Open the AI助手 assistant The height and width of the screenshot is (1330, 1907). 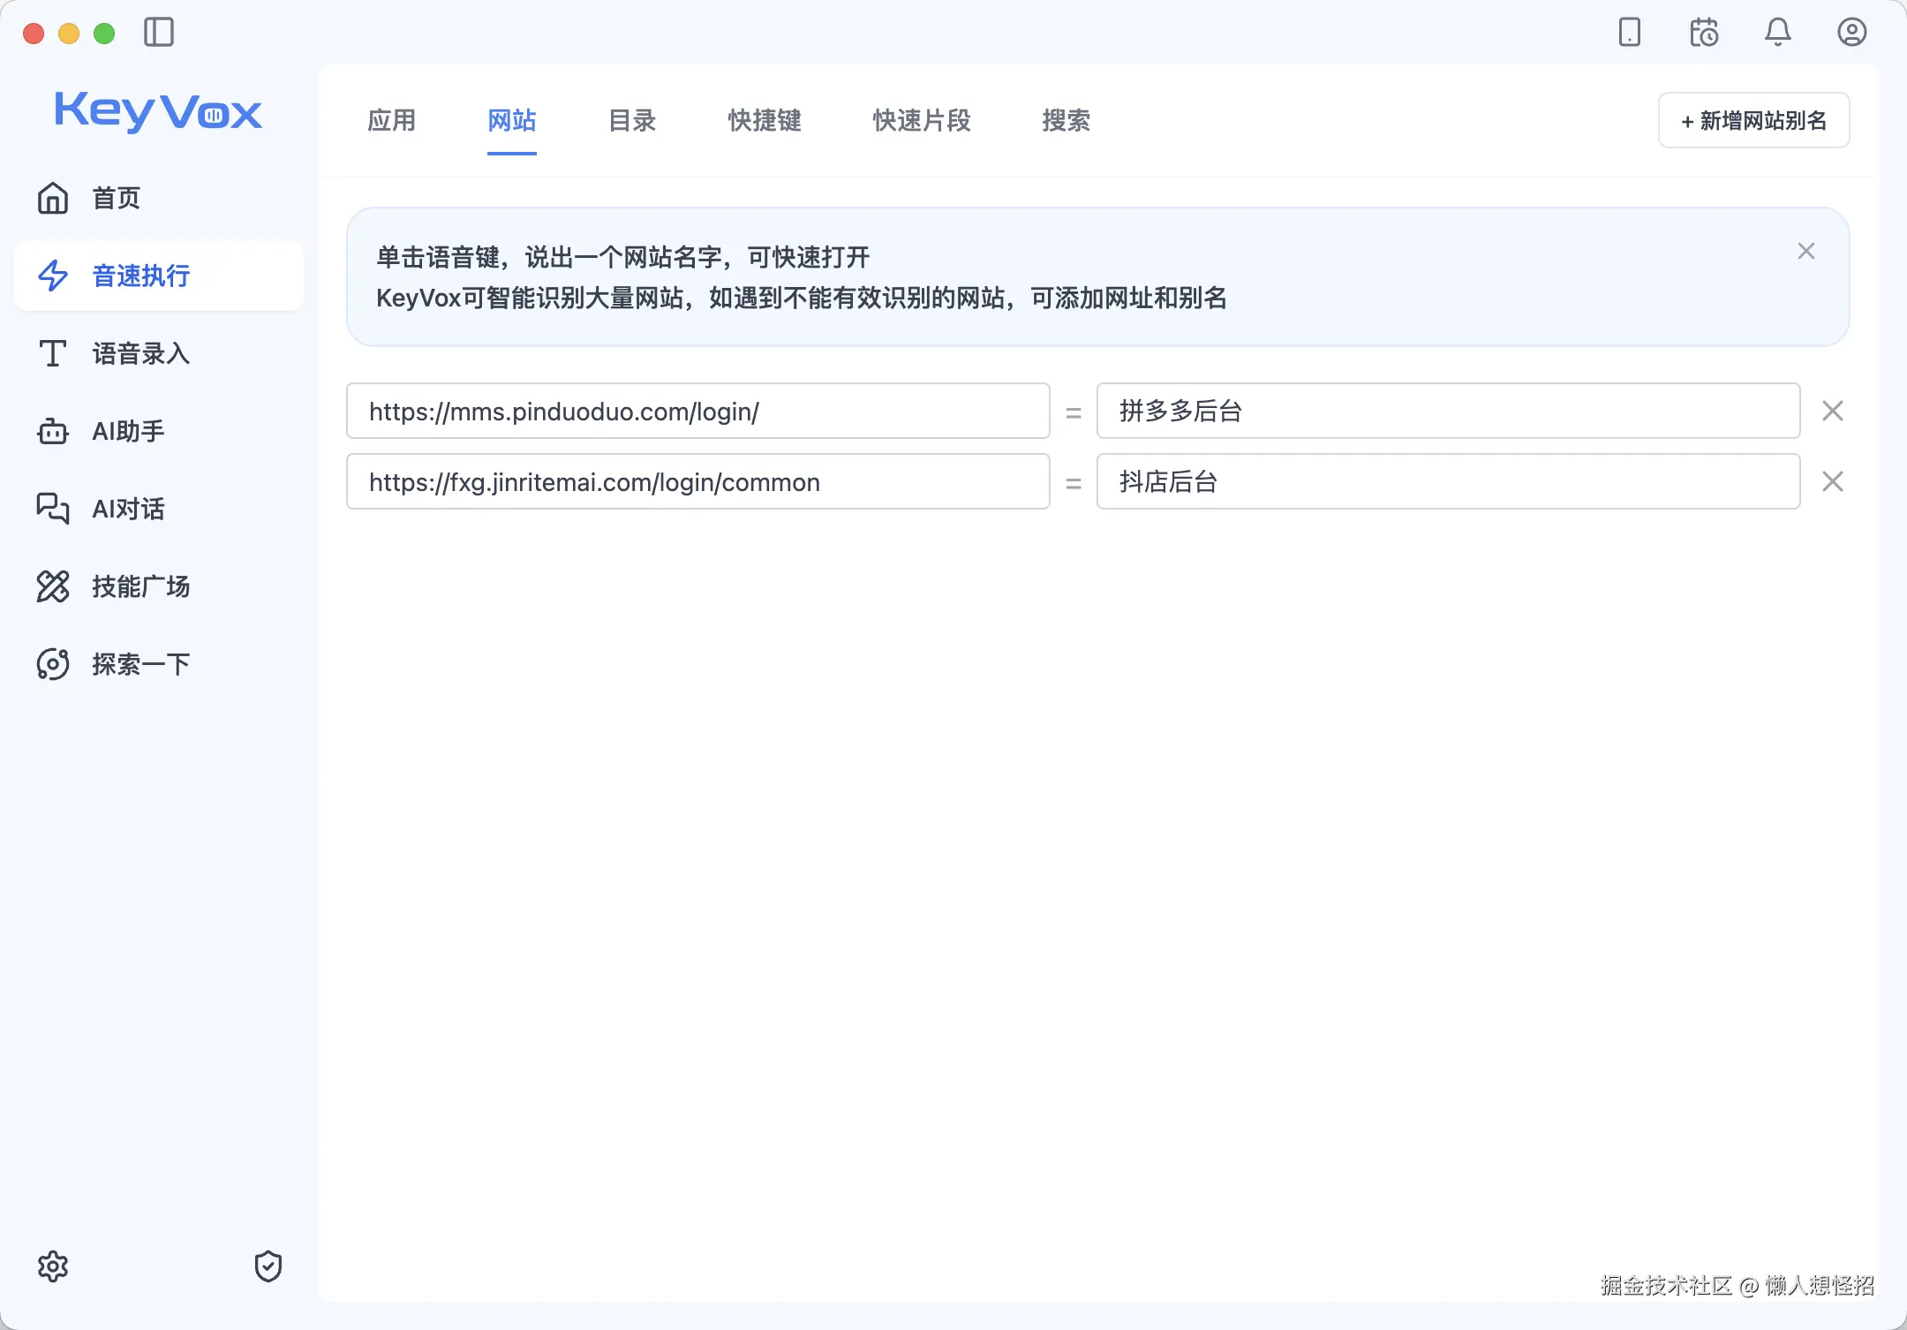tap(128, 431)
